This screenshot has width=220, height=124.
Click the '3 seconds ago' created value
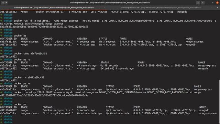(86, 110)
